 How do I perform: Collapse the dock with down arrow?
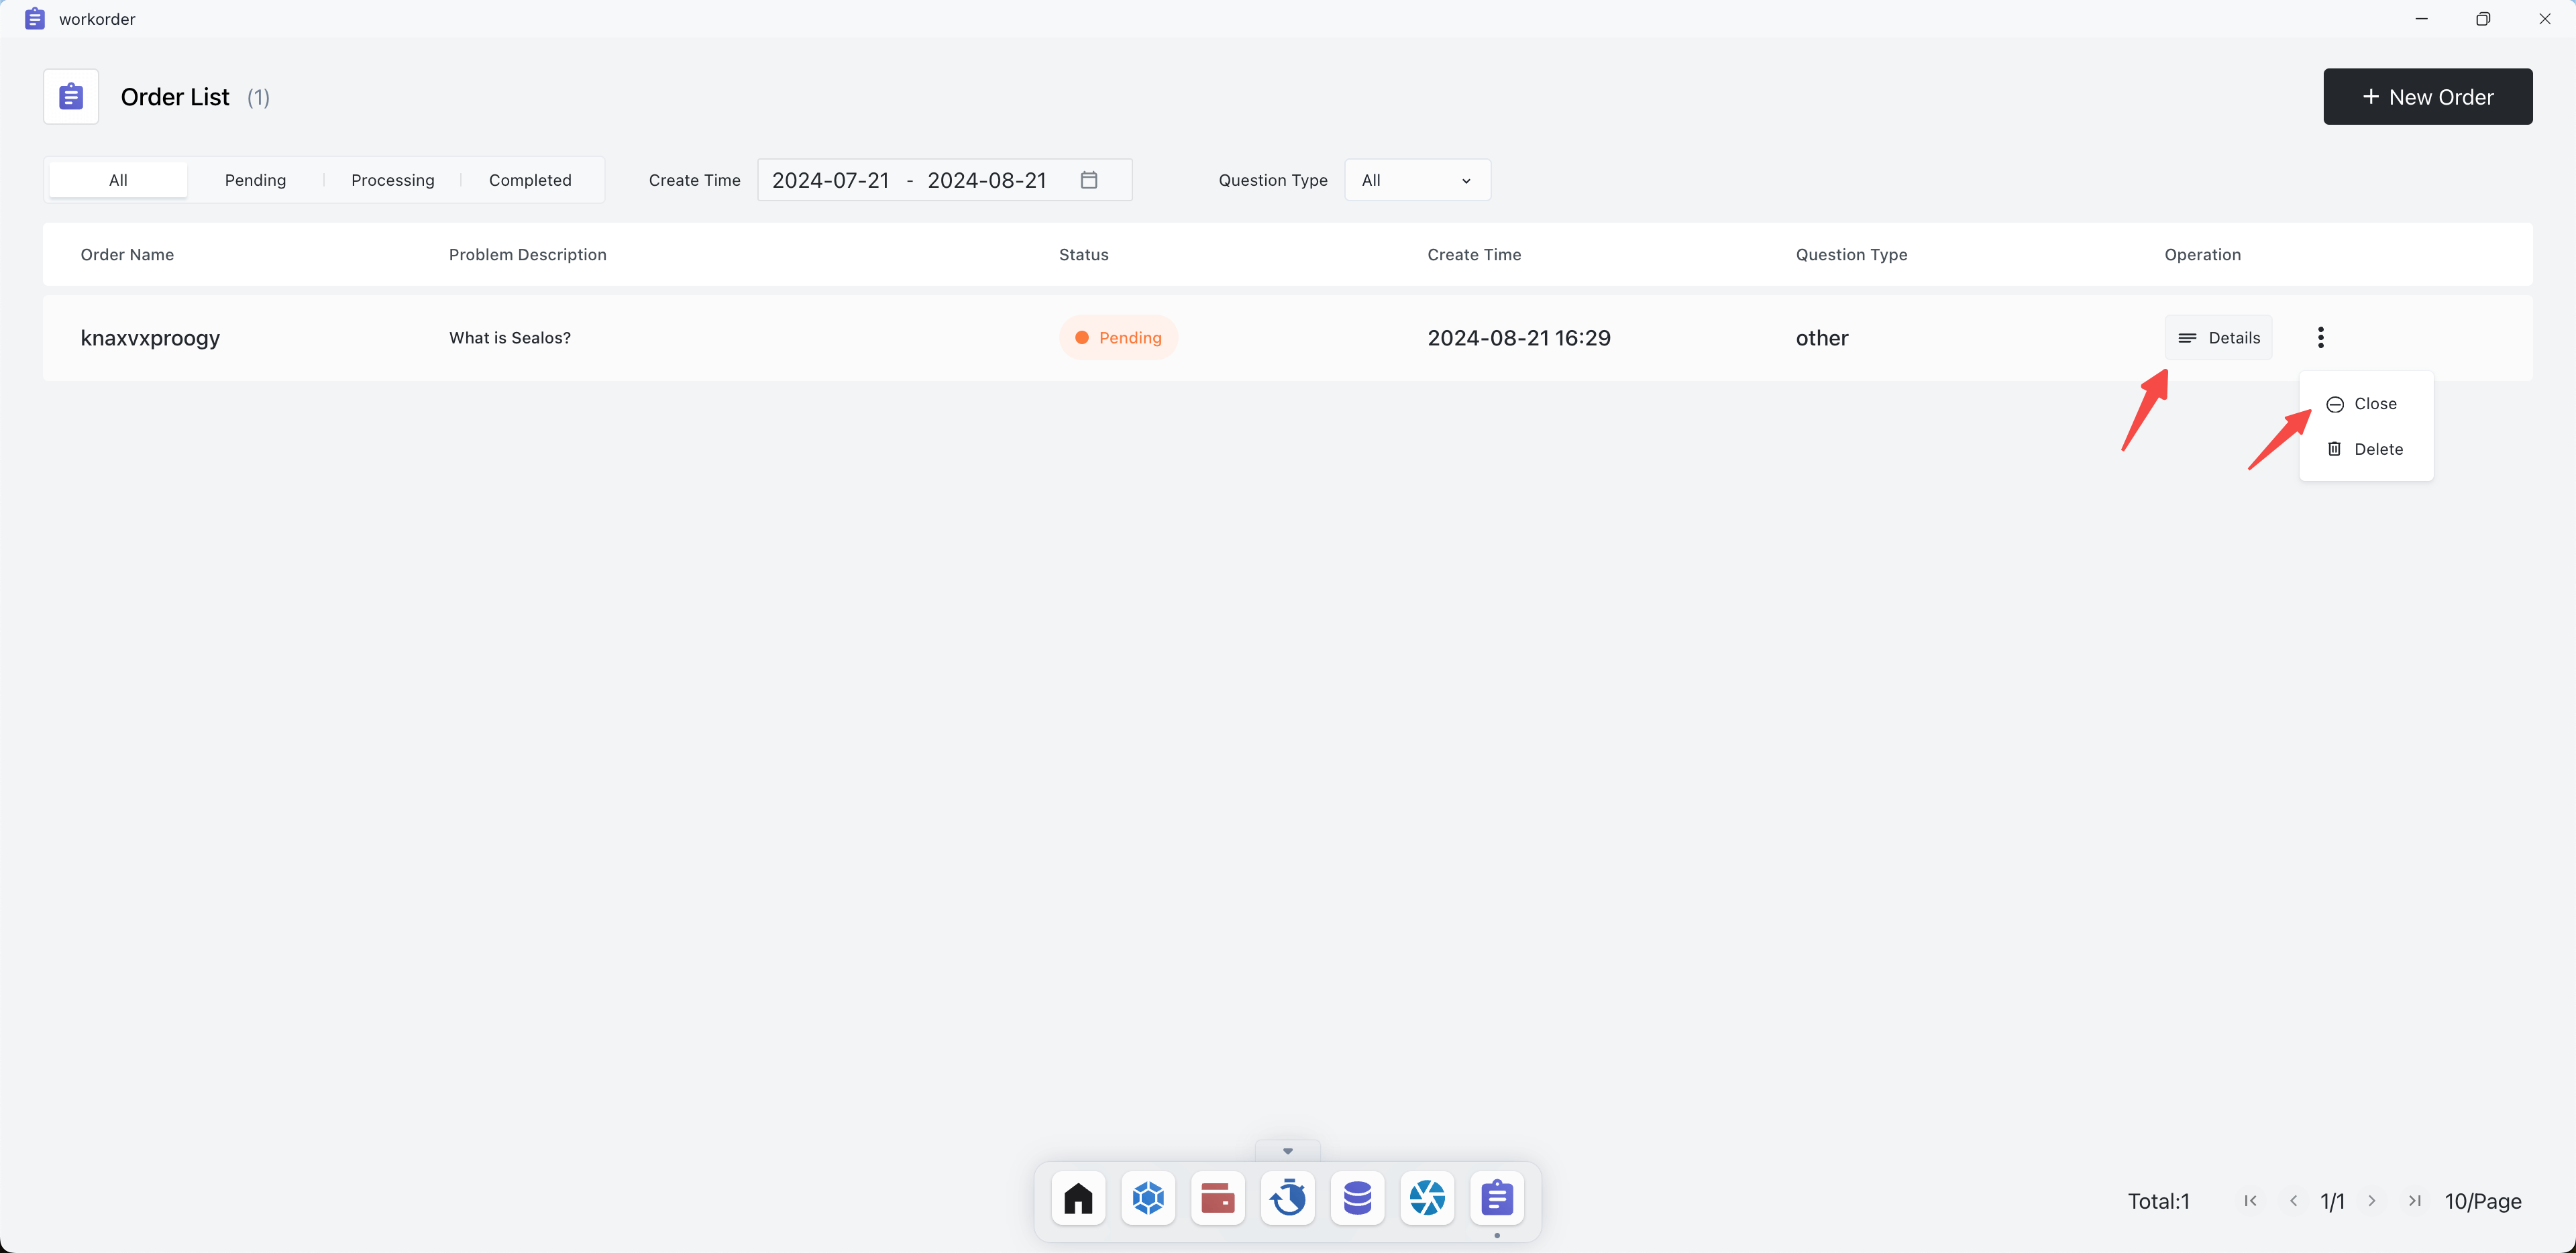coord(1287,1151)
